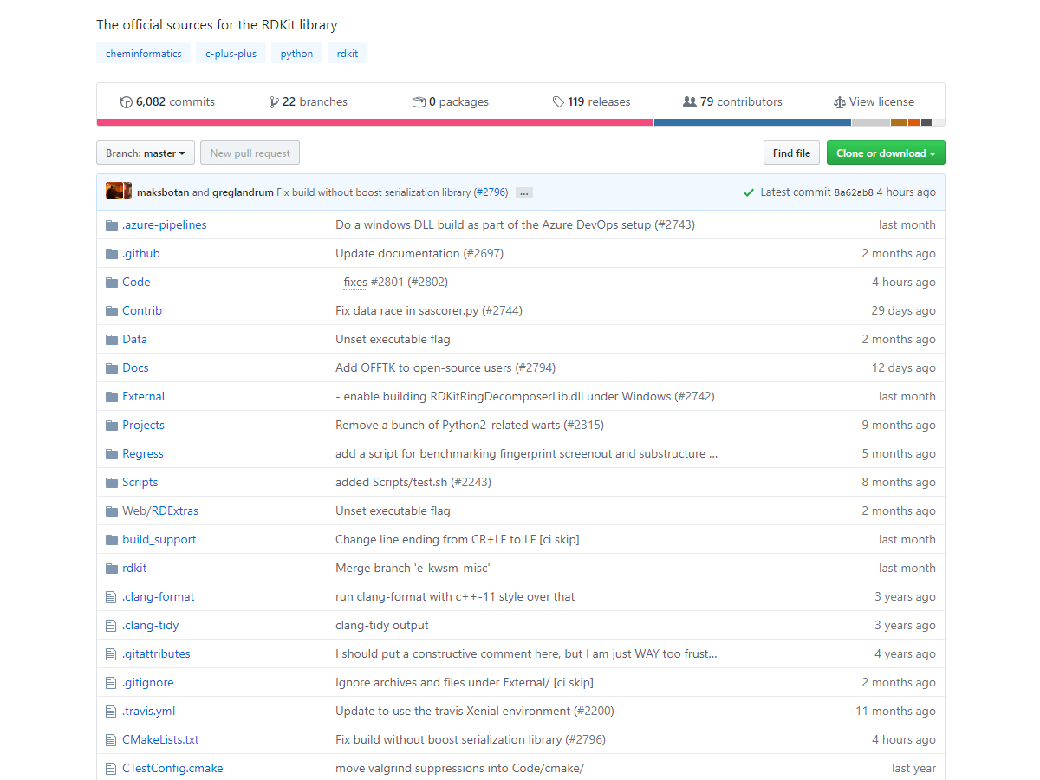Open the Code folder
Screen dimensions: 1040x780
136,283
